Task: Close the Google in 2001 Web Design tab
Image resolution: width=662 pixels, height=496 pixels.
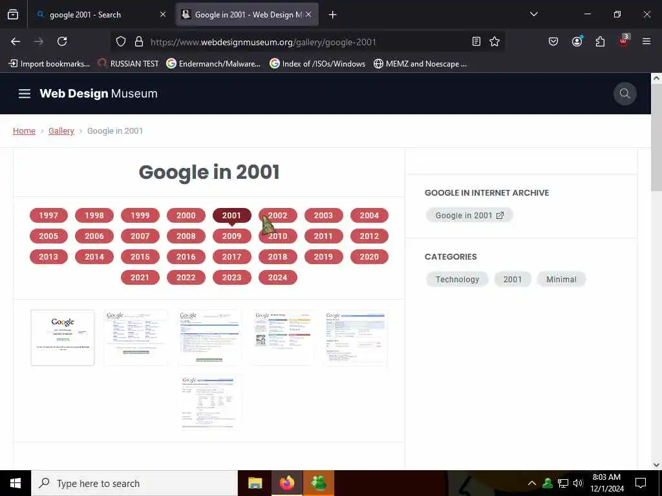Action: click(x=308, y=14)
